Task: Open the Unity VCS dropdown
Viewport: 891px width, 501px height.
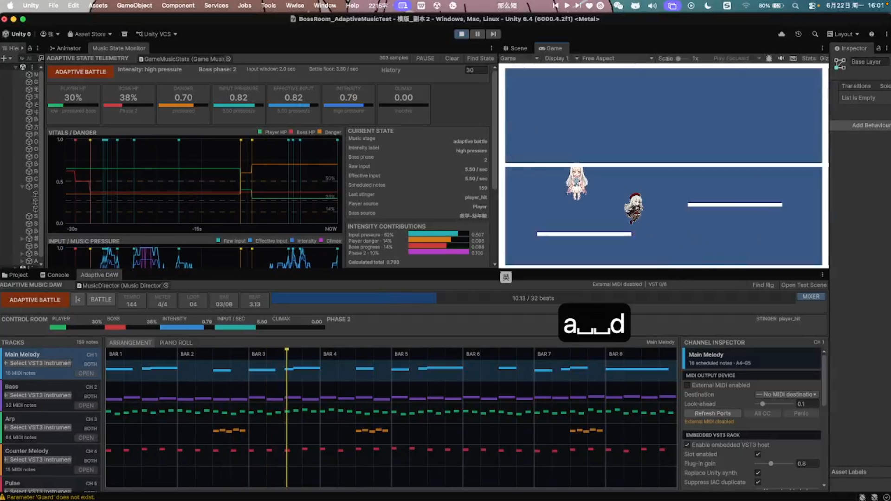Action: (x=156, y=34)
